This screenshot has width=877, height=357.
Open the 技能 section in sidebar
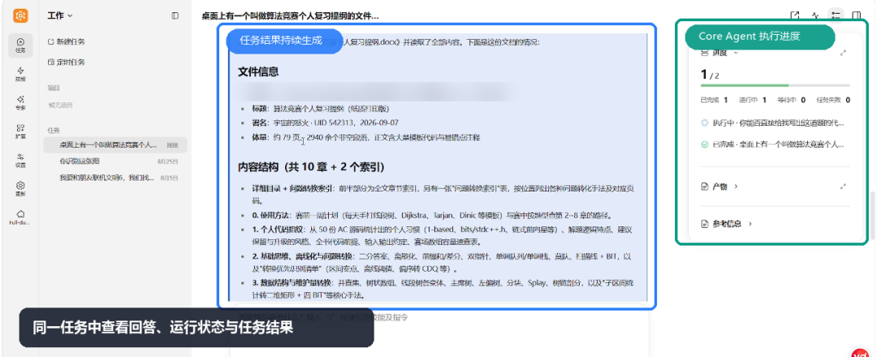point(20,74)
